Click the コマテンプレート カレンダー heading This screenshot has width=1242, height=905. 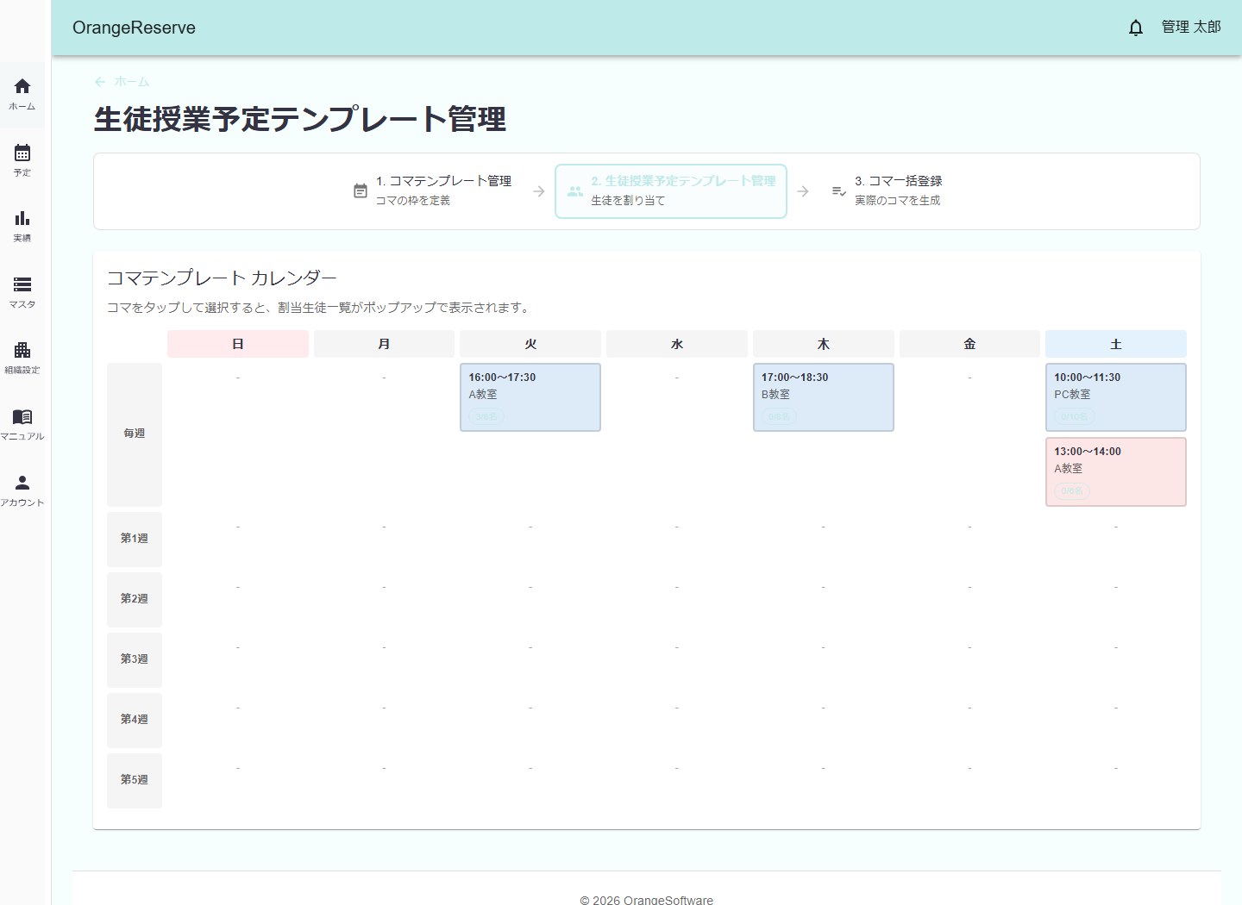pos(222,278)
